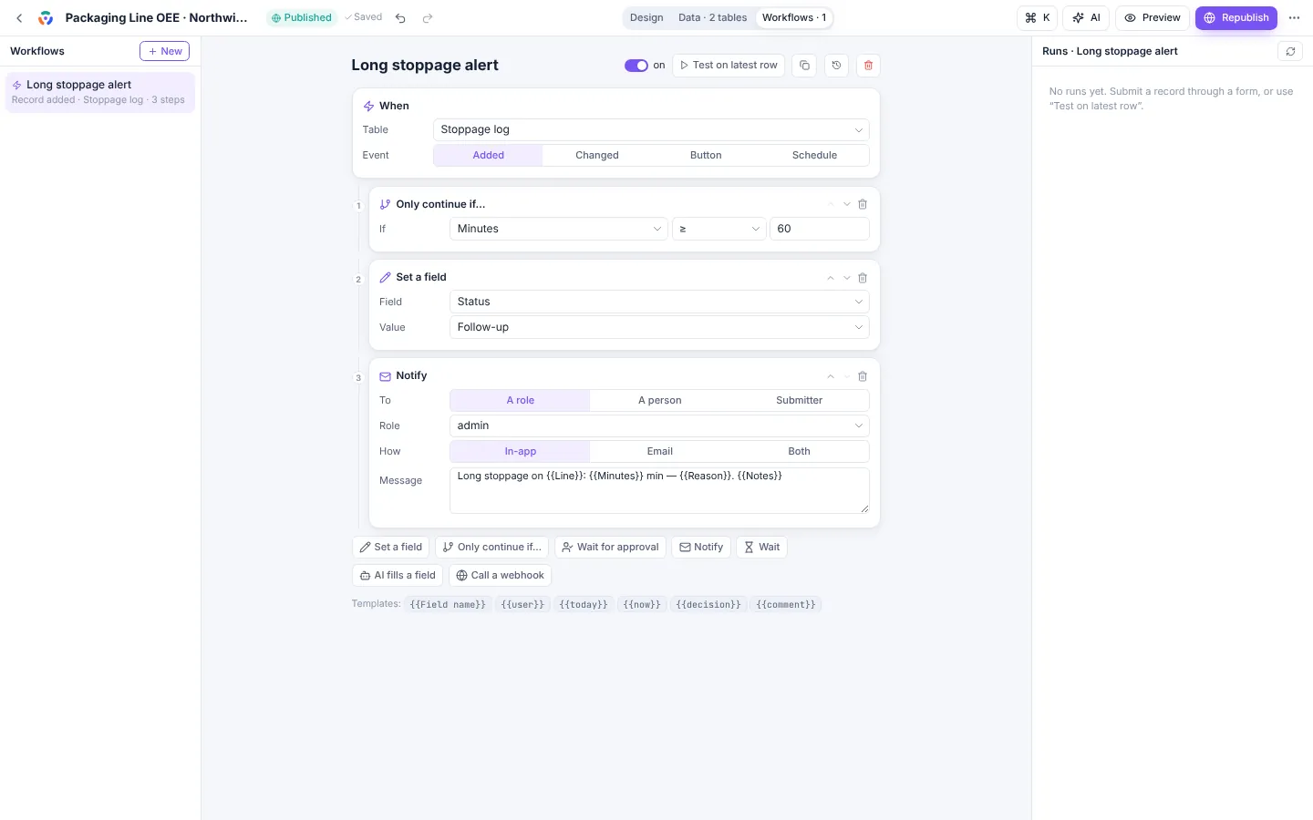1313x820 pixels.
Task: Open the Preview
Action: 1153,17
